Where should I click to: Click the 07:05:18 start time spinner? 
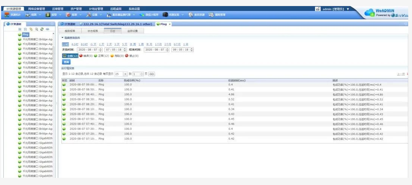[x=125, y=49]
